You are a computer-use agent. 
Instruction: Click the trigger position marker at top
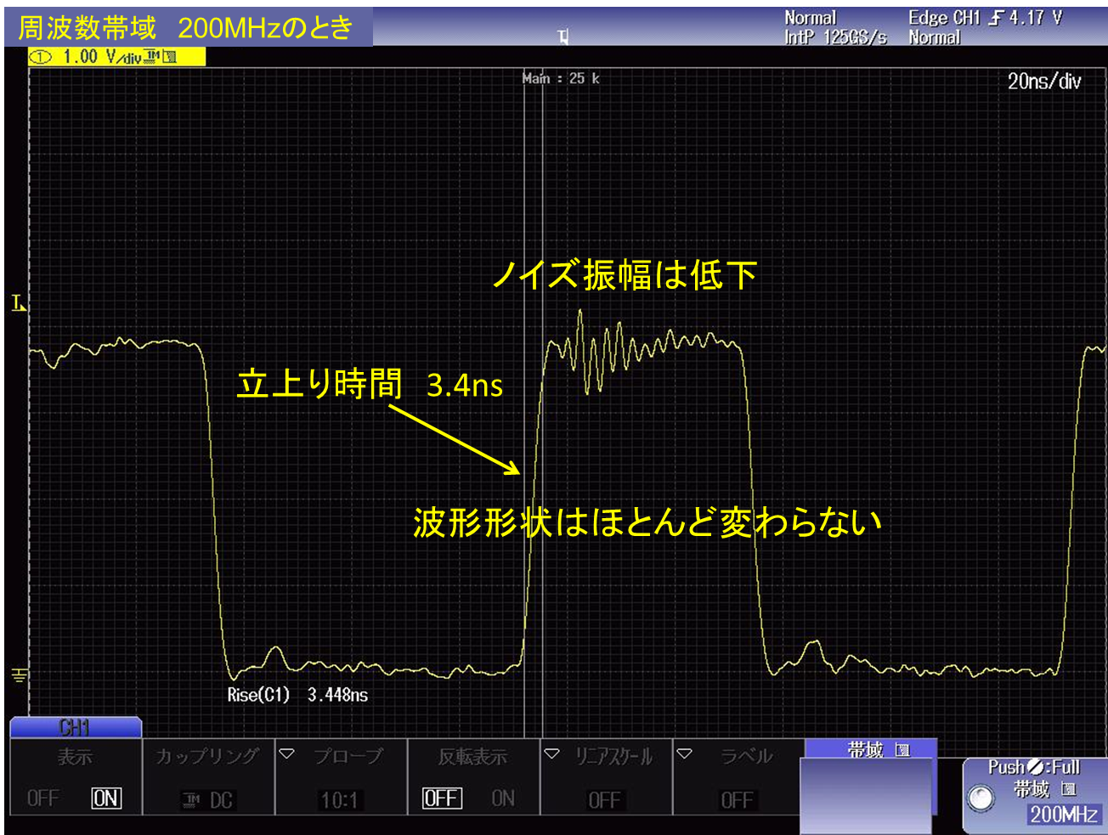(x=562, y=37)
